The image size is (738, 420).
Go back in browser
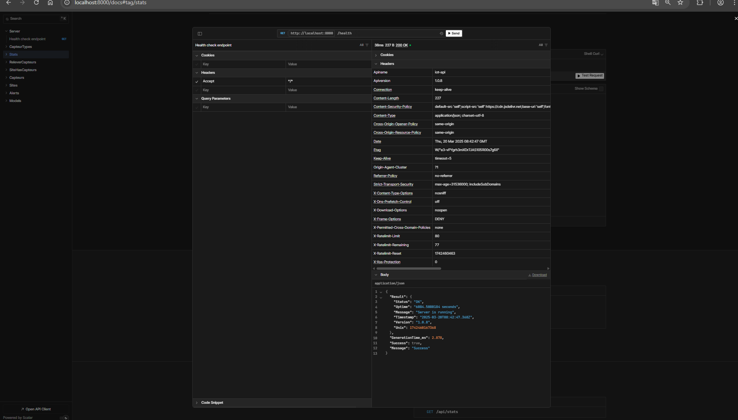pyautogui.click(x=9, y=3)
